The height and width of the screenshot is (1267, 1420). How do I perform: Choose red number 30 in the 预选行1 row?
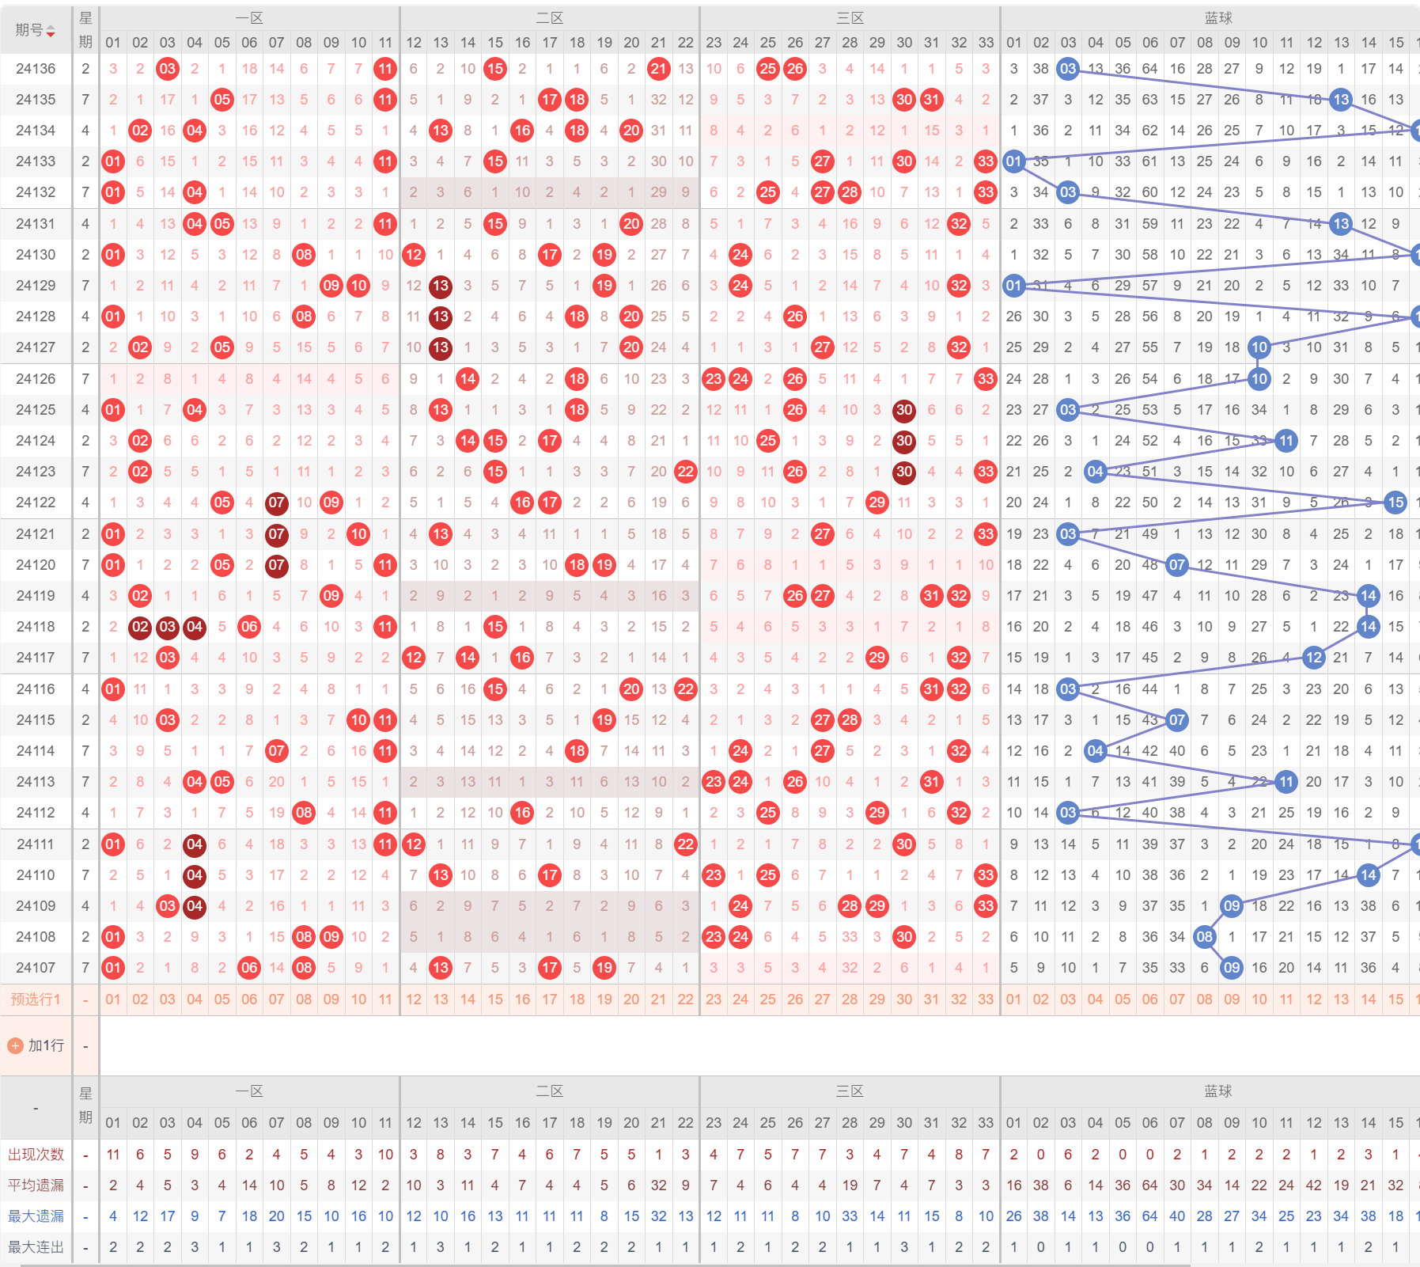coord(904,1000)
